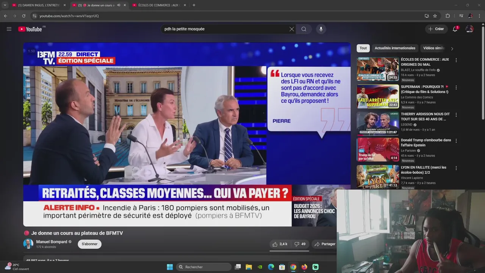
Task: Open Microsoft Store from taskbar
Action: coord(282,267)
